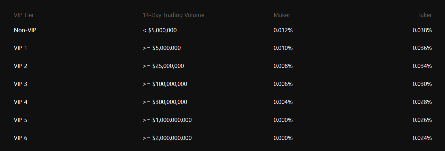Select the VIP 4 tier label
Screen dimensions: 445x151
pos(20,102)
